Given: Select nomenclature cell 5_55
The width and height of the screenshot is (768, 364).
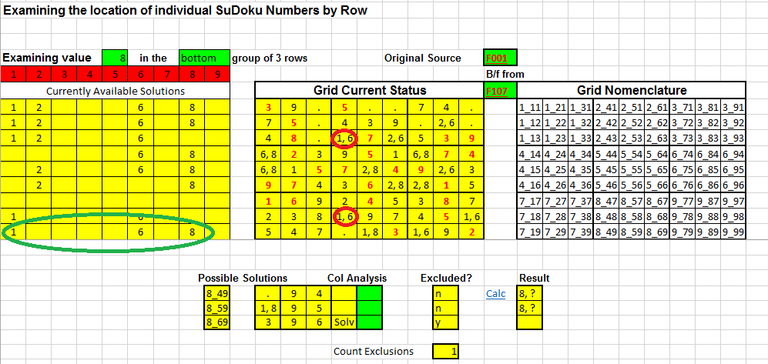Looking at the screenshot, I should point(632,170).
